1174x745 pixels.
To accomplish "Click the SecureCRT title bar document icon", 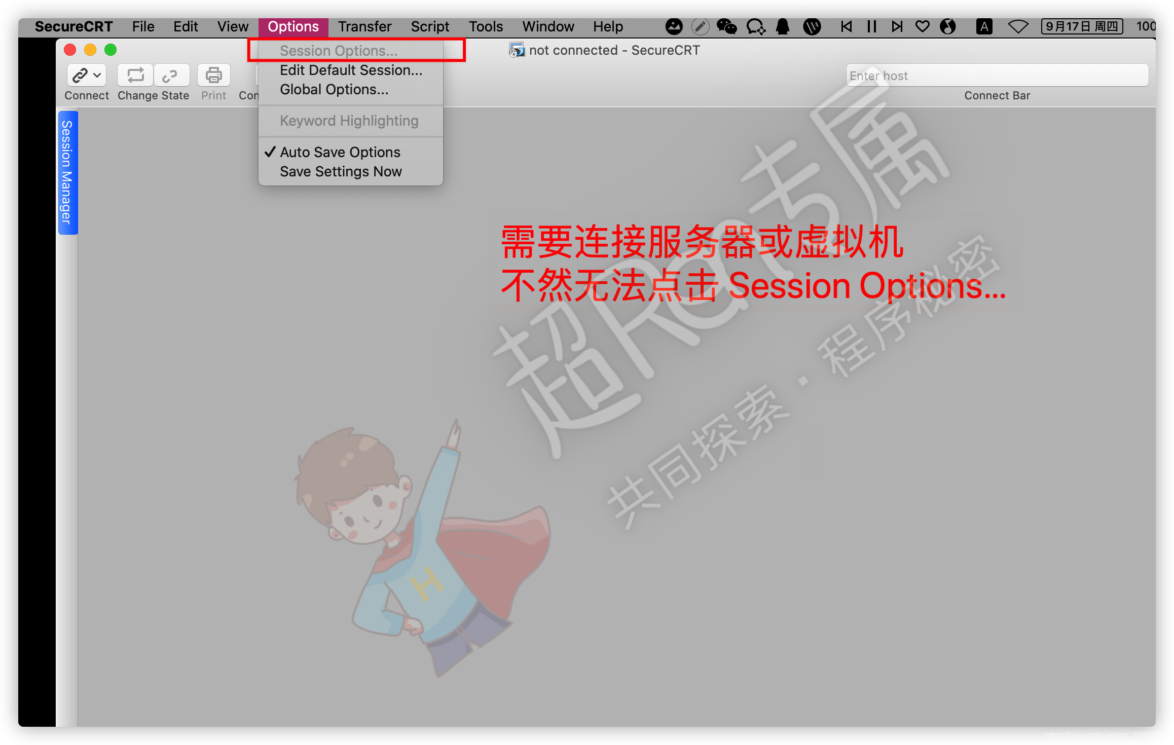I will [x=516, y=50].
